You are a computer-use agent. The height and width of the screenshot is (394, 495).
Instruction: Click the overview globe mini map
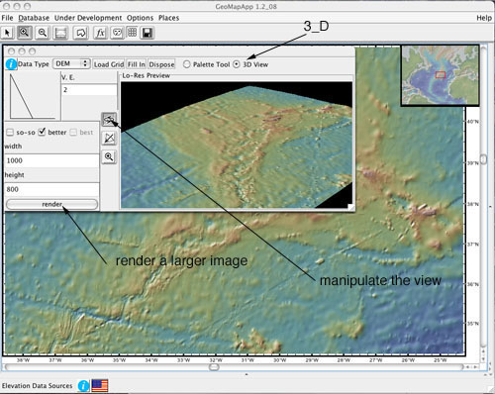[x=440, y=75]
